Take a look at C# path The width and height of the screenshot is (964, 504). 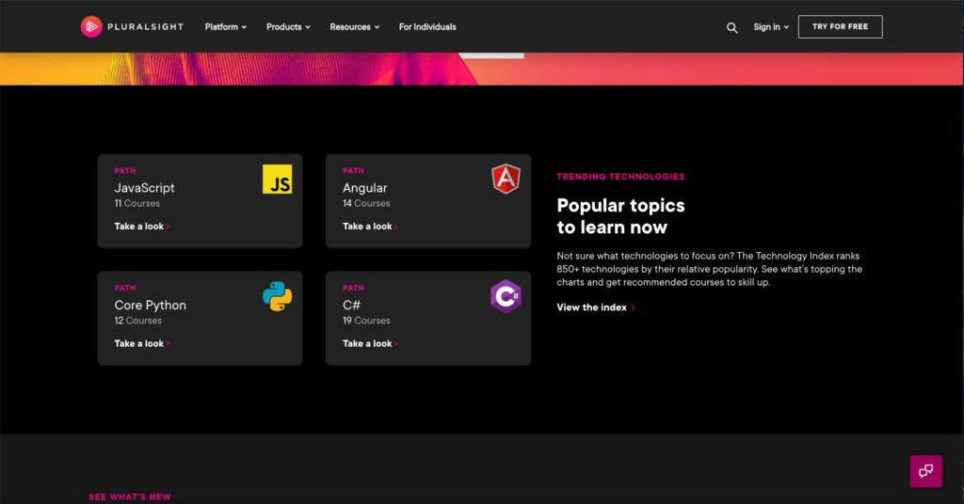coord(370,344)
